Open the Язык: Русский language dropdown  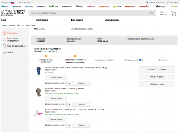[25, 2]
